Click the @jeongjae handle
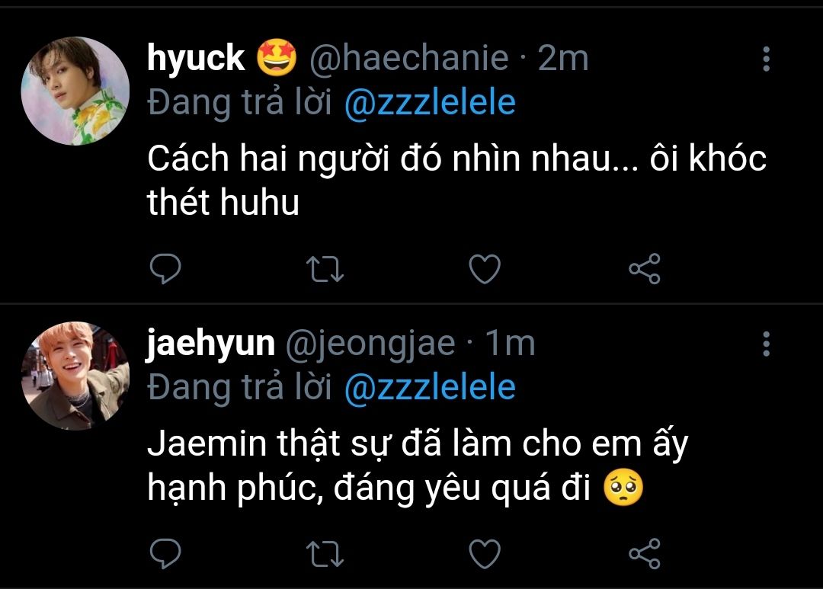 click(370, 344)
